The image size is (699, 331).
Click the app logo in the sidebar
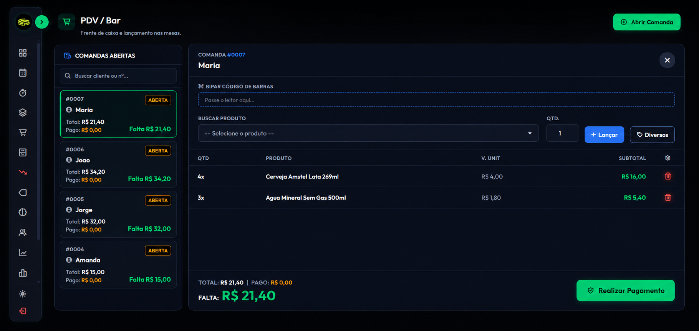click(24, 22)
